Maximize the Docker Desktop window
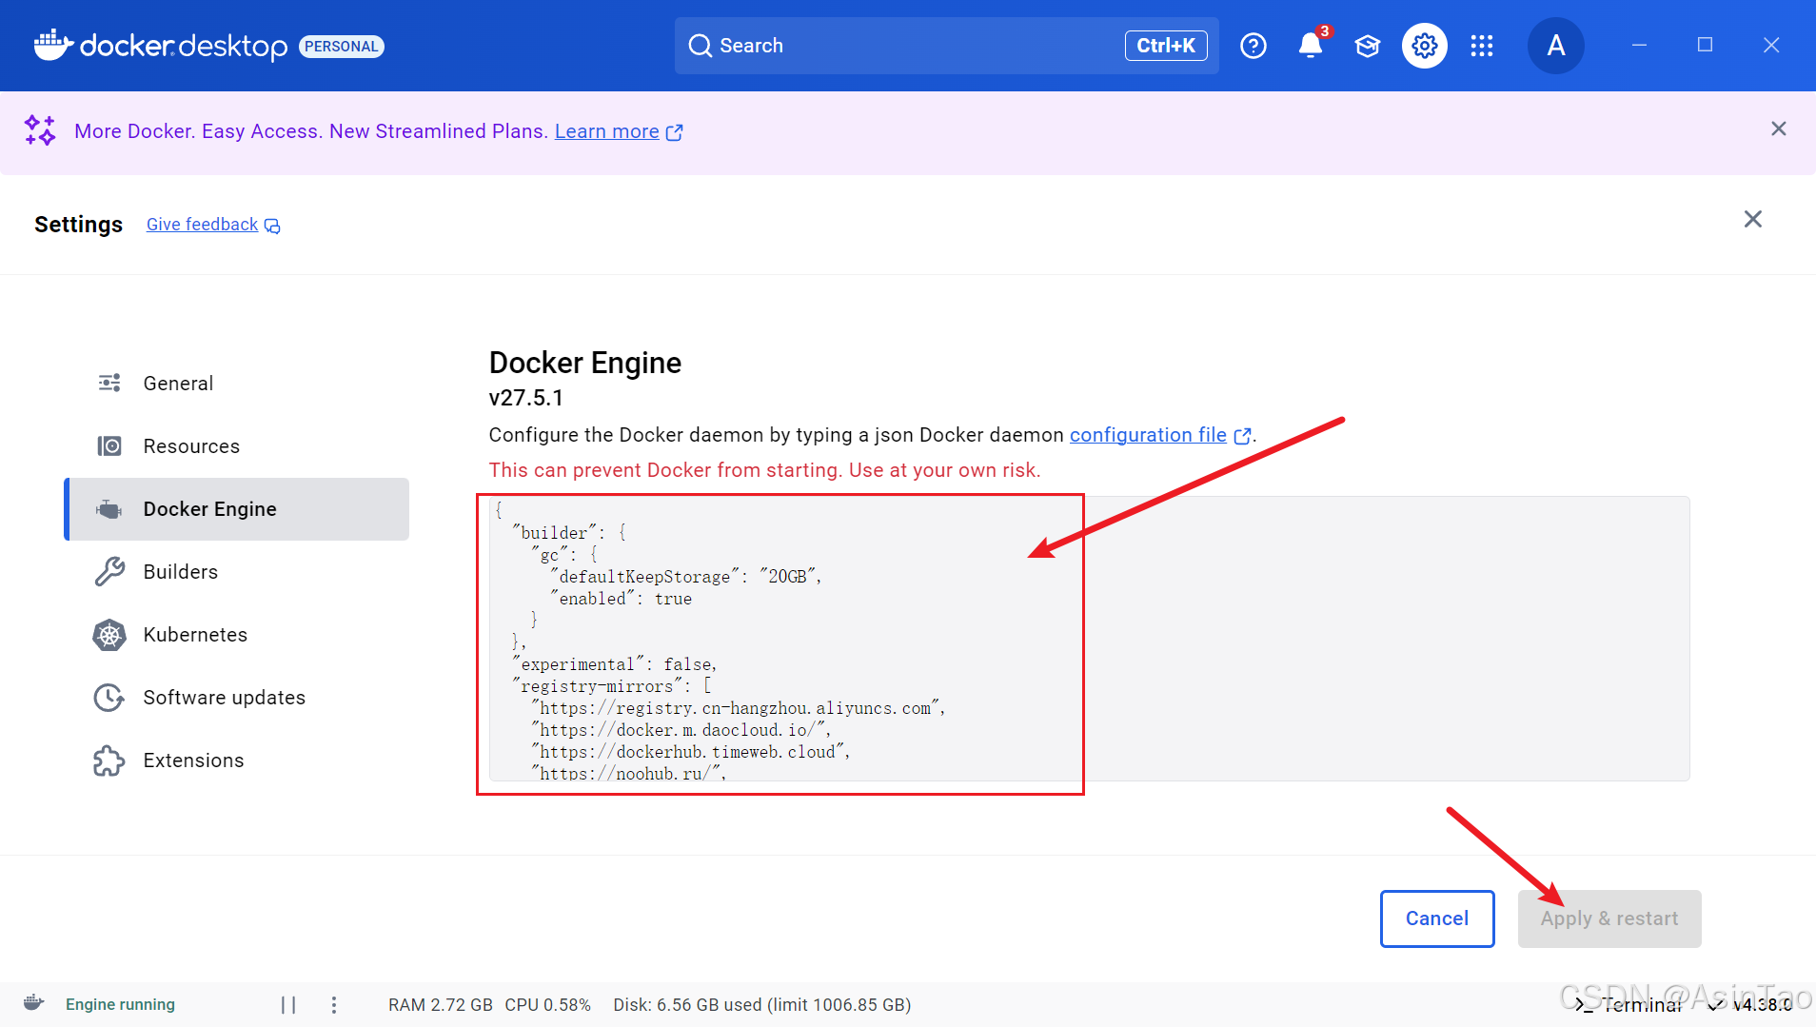 [x=1705, y=45]
